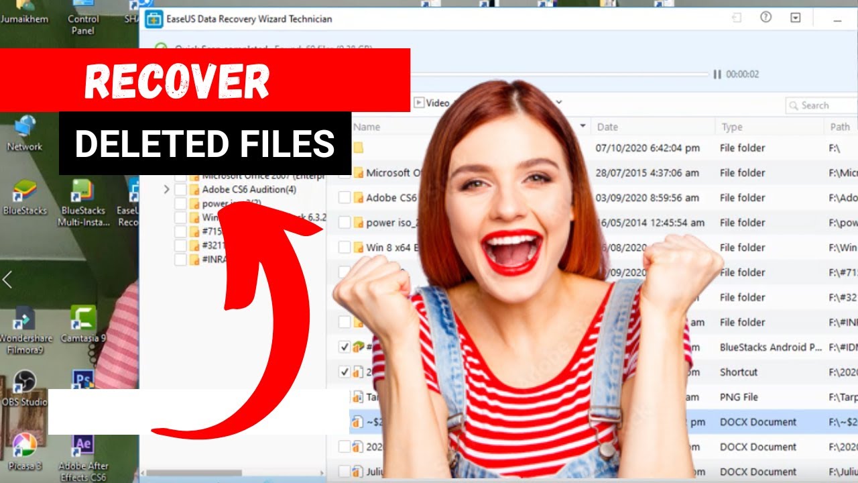This screenshot has width=858, height=483.
Task: Check the #3211 tree folder checkbox
Action: (180, 246)
